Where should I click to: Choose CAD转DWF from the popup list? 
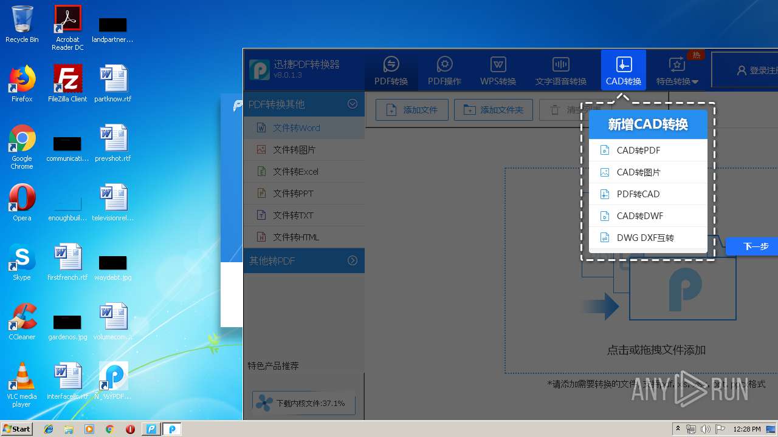[x=648, y=215]
